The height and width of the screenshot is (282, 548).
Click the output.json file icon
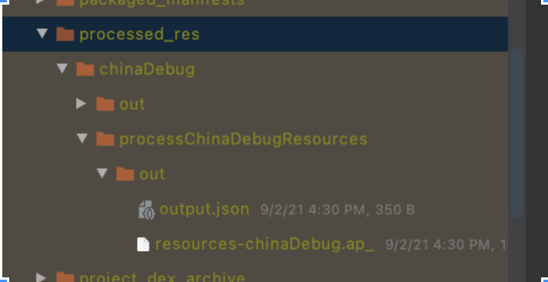147,210
